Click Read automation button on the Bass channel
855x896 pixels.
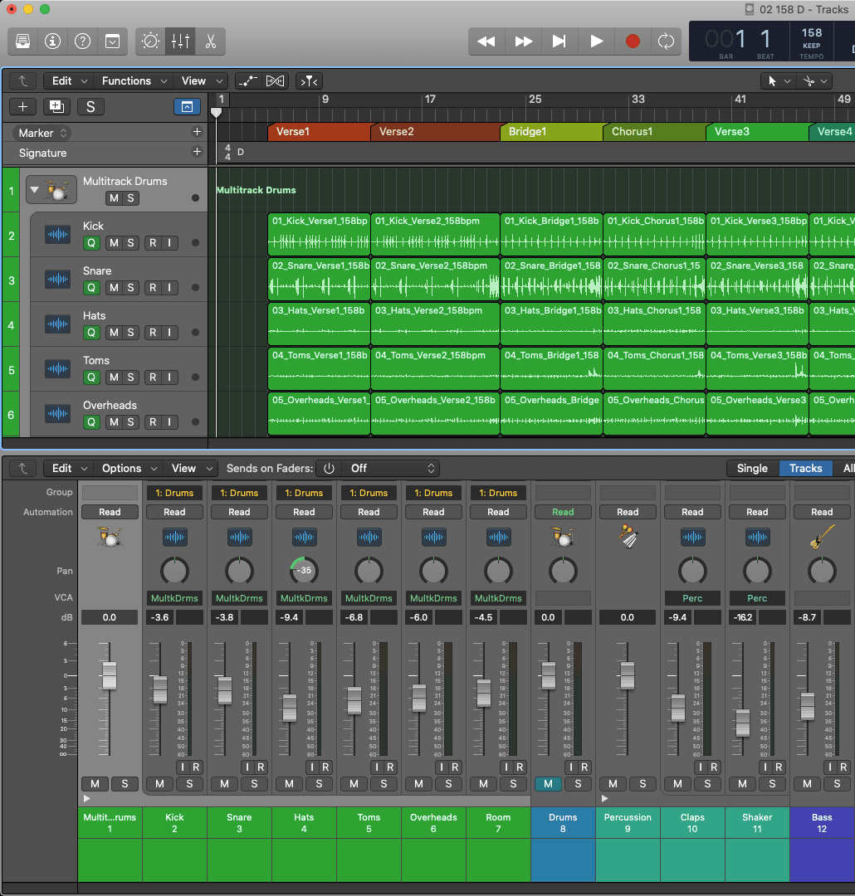(822, 512)
